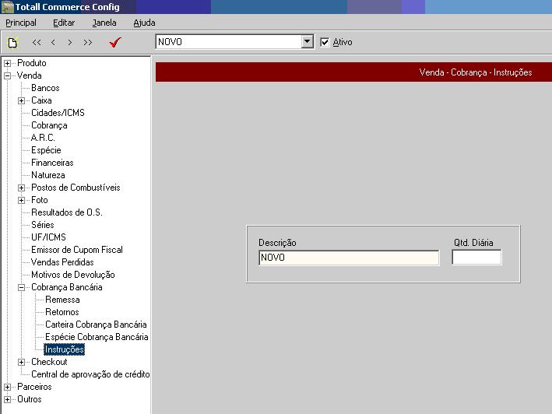
Task: Click the Descrição text field
Action: [348, 258]
